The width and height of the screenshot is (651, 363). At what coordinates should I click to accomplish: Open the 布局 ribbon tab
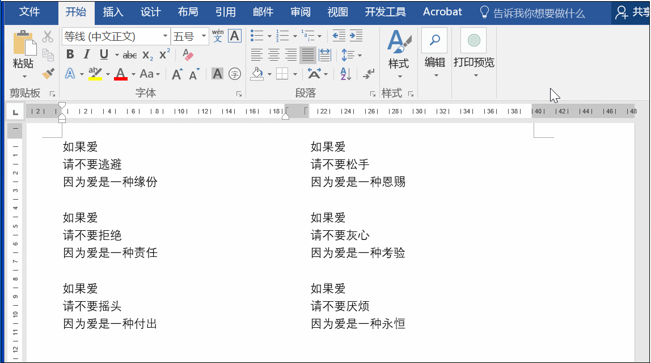188,12
